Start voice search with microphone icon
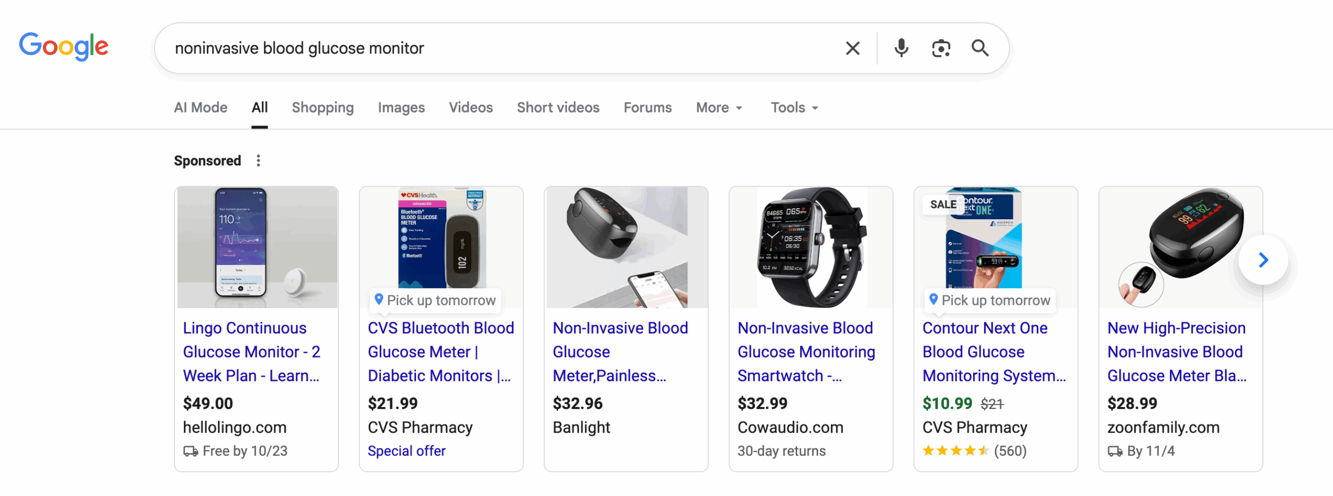1333x496 pixels. pos(901,48)
